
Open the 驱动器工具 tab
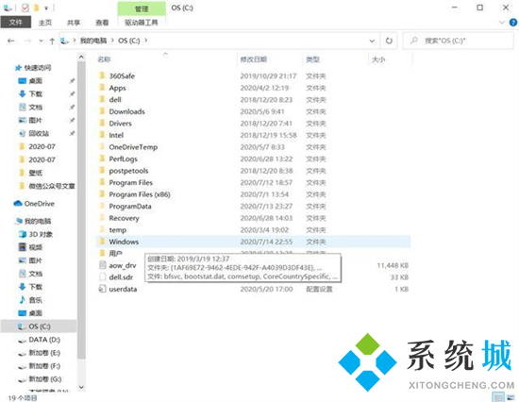(142, 23)
